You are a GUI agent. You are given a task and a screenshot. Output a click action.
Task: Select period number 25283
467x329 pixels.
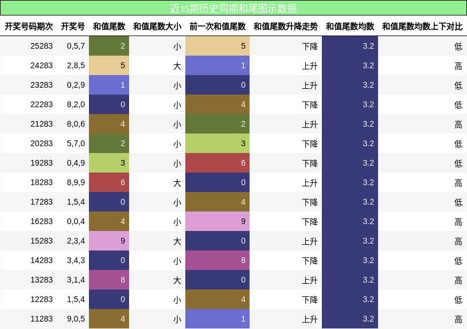[x=41, y=46]
